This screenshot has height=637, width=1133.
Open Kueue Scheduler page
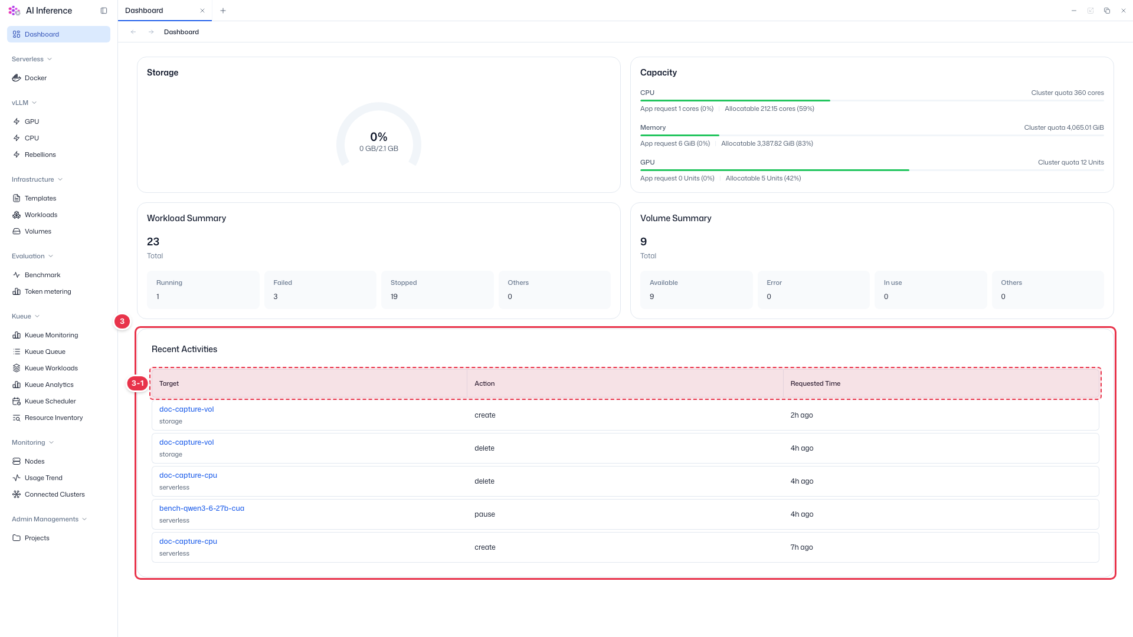click(x=58, y=401)
